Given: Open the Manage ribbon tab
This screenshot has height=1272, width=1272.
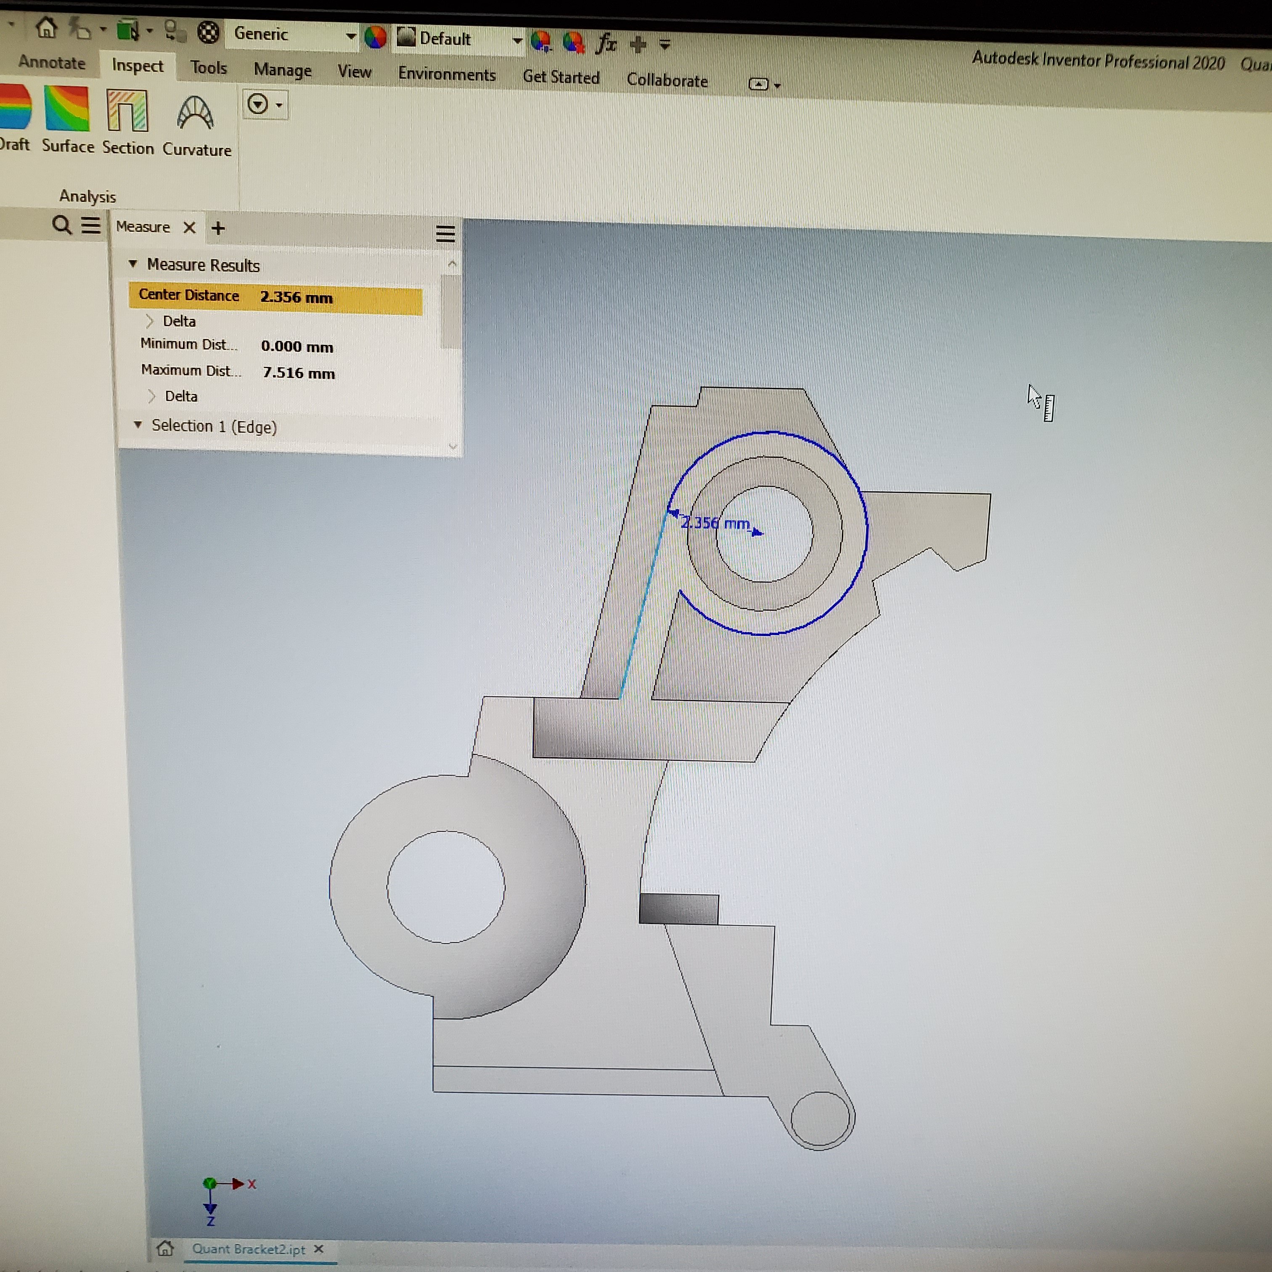Looking at the screenshot, I should tap(282, 70).
